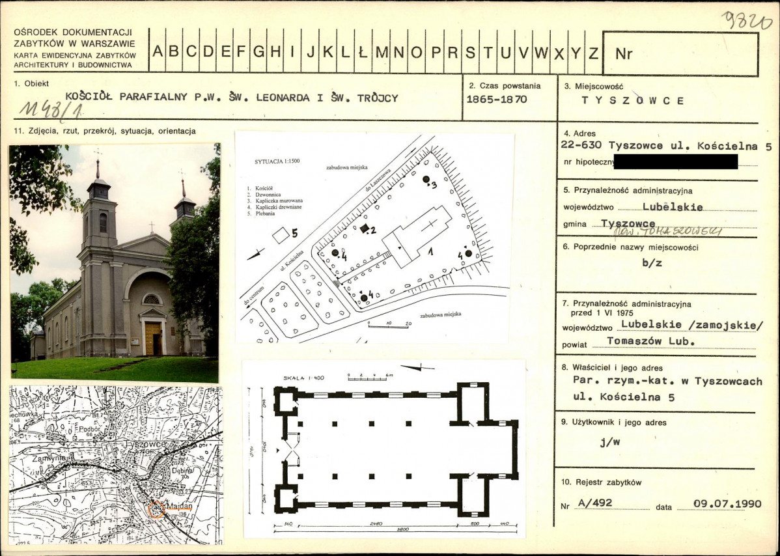Click the church photograph

[115, 262]
